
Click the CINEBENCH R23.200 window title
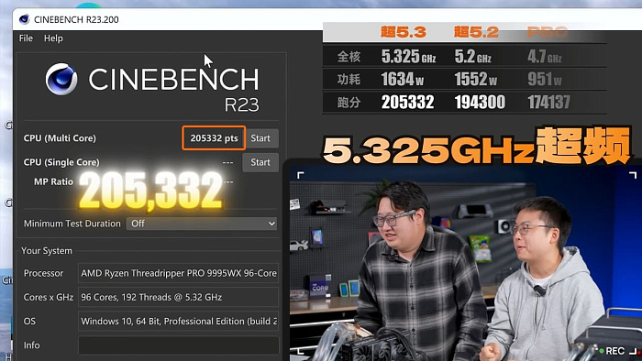click(76, 19)
